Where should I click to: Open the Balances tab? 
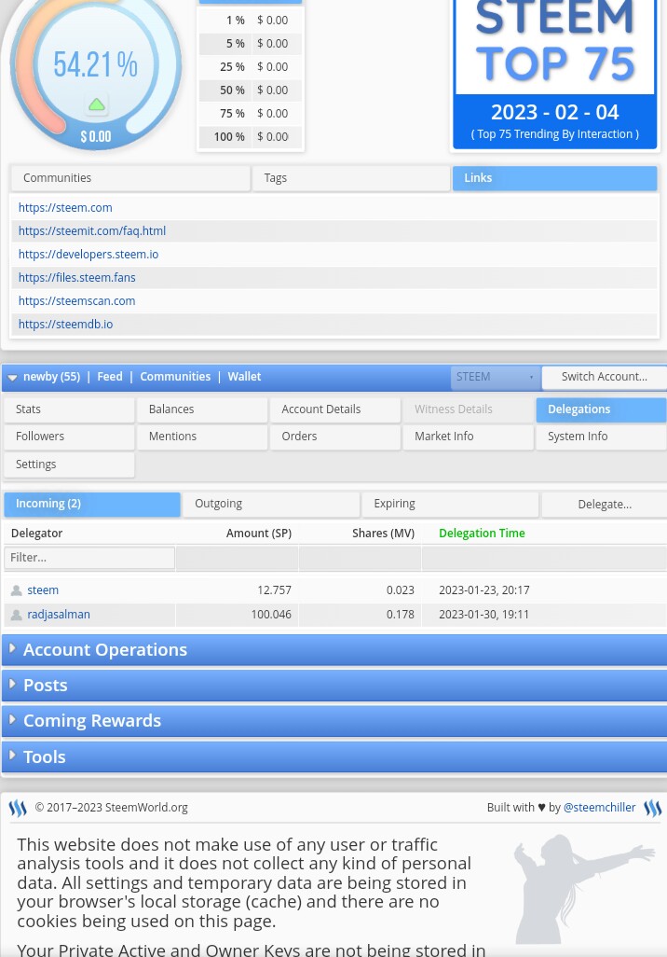(202, 409)
